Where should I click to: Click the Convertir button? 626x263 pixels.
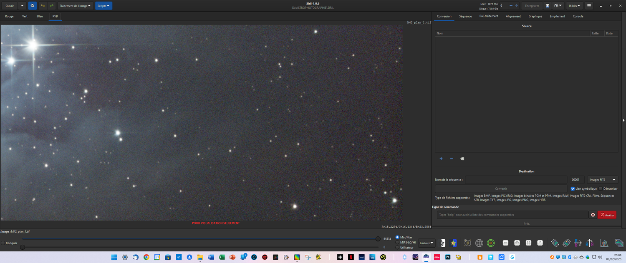501,189
